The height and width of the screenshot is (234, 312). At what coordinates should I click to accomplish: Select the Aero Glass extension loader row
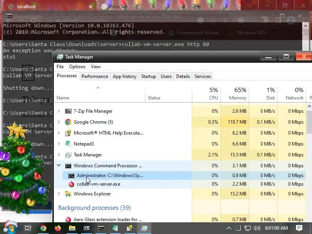180,219
